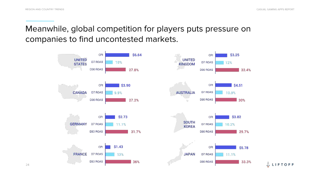
Task: Select Australia's 30% D30 ROAS value
Action: (242, 100)
